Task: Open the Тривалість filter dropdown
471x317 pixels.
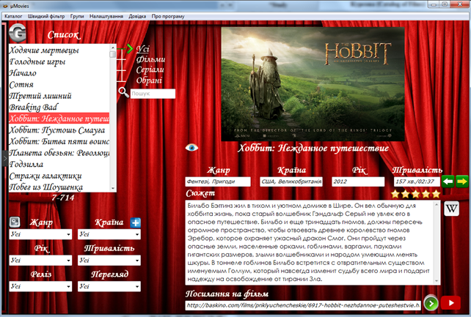Action: pos(109,261)
